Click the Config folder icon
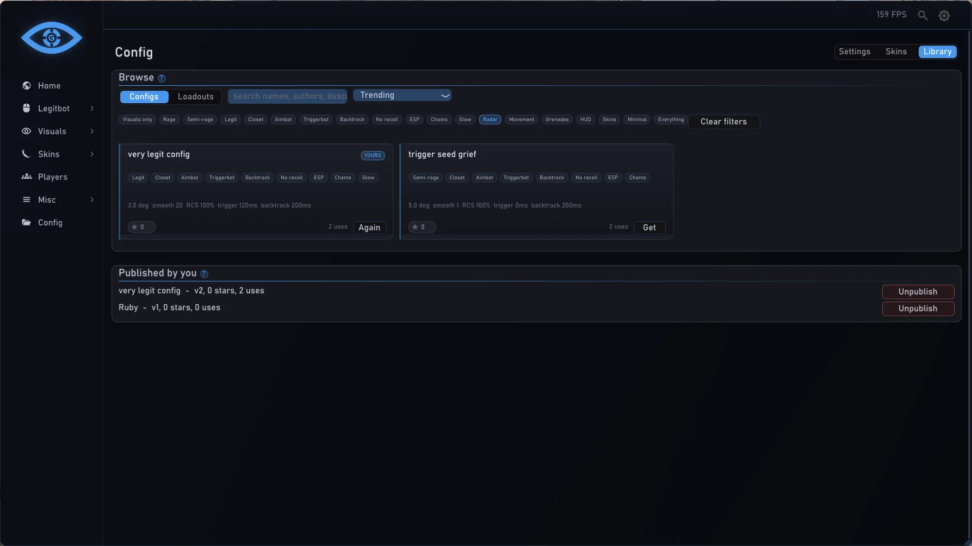 pyautogui.click(x=26, y=222)
